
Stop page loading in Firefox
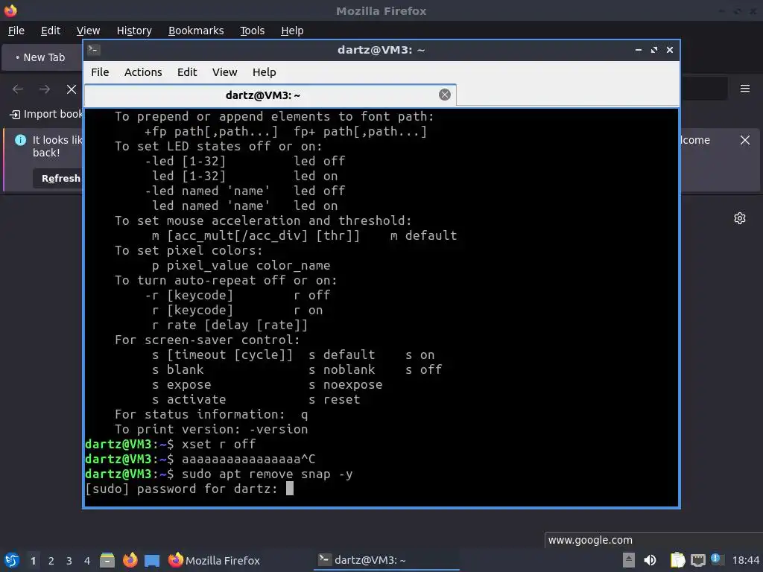tap(72, 89)
